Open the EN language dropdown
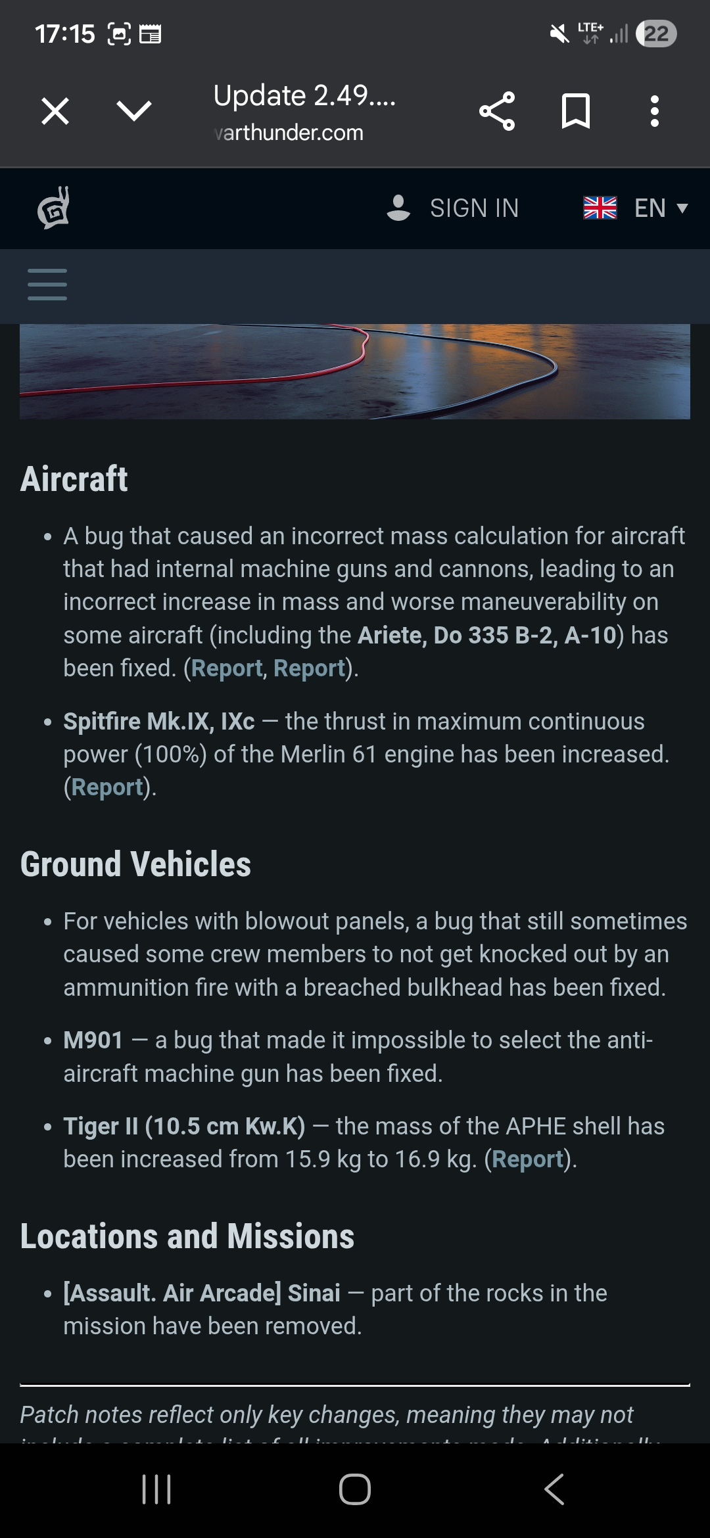Screen dimensions: 710x1538 (x=661, y=208)
